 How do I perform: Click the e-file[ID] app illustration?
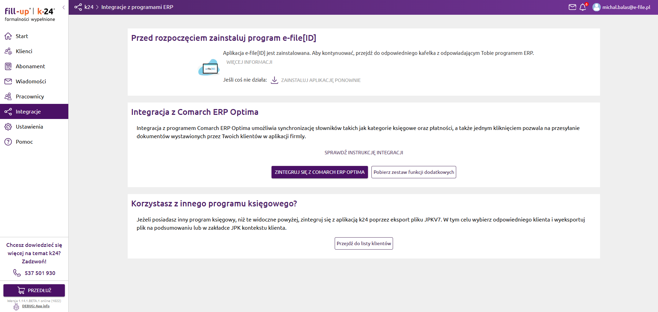coord(209,67)
